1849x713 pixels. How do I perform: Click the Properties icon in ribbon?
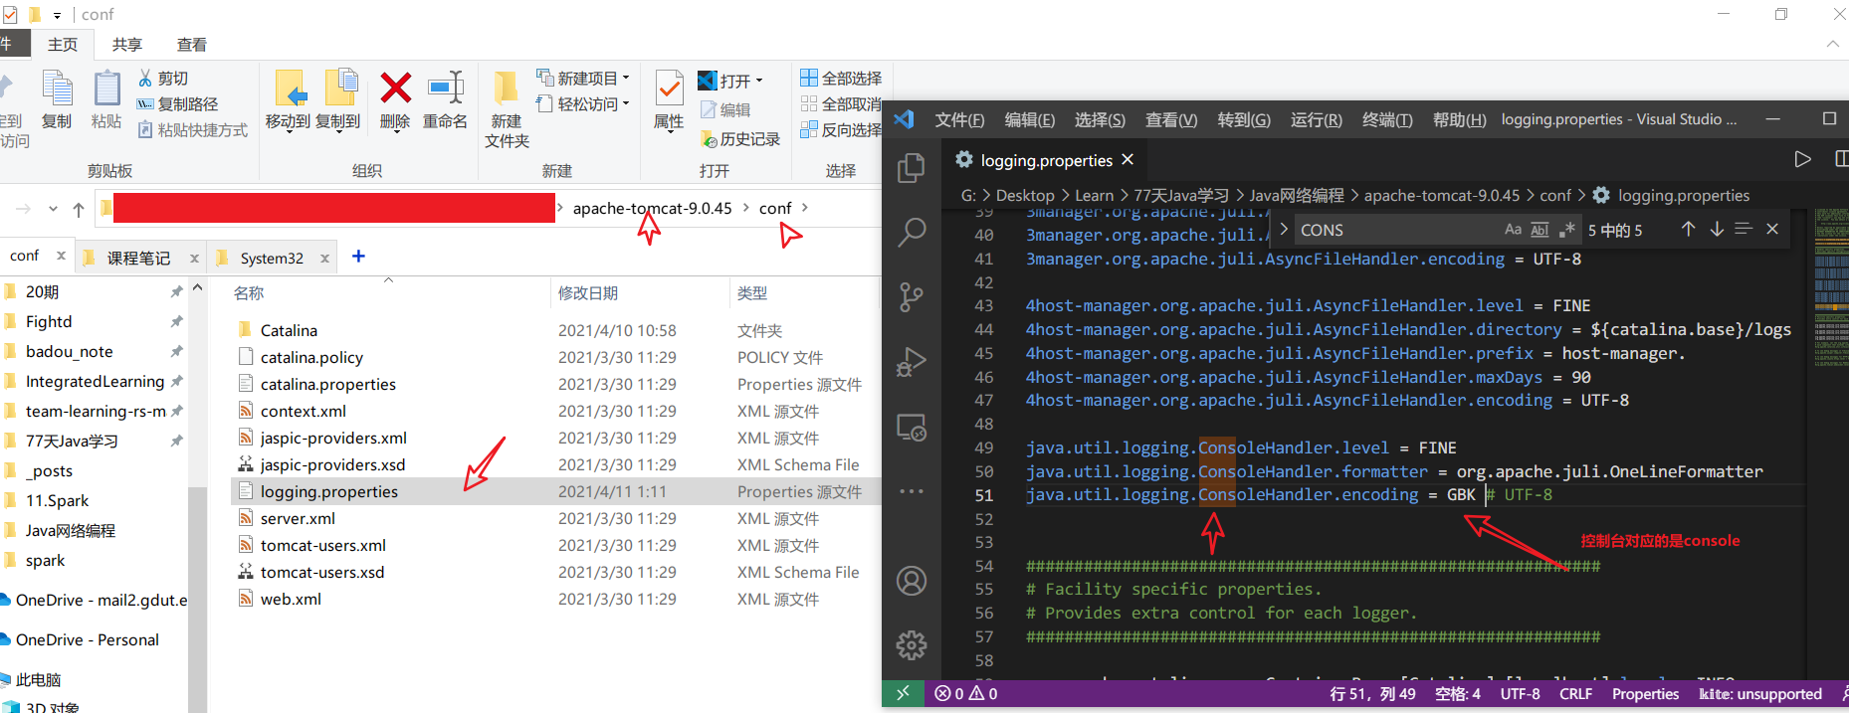669,101
